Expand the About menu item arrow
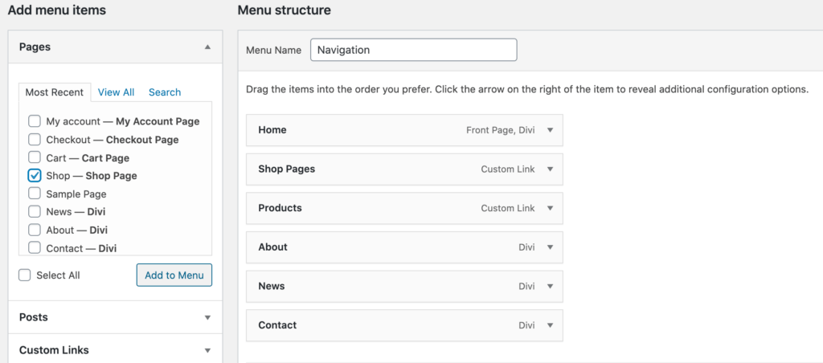The width and height of the screenshot is (823, 363). pos(550,247)
